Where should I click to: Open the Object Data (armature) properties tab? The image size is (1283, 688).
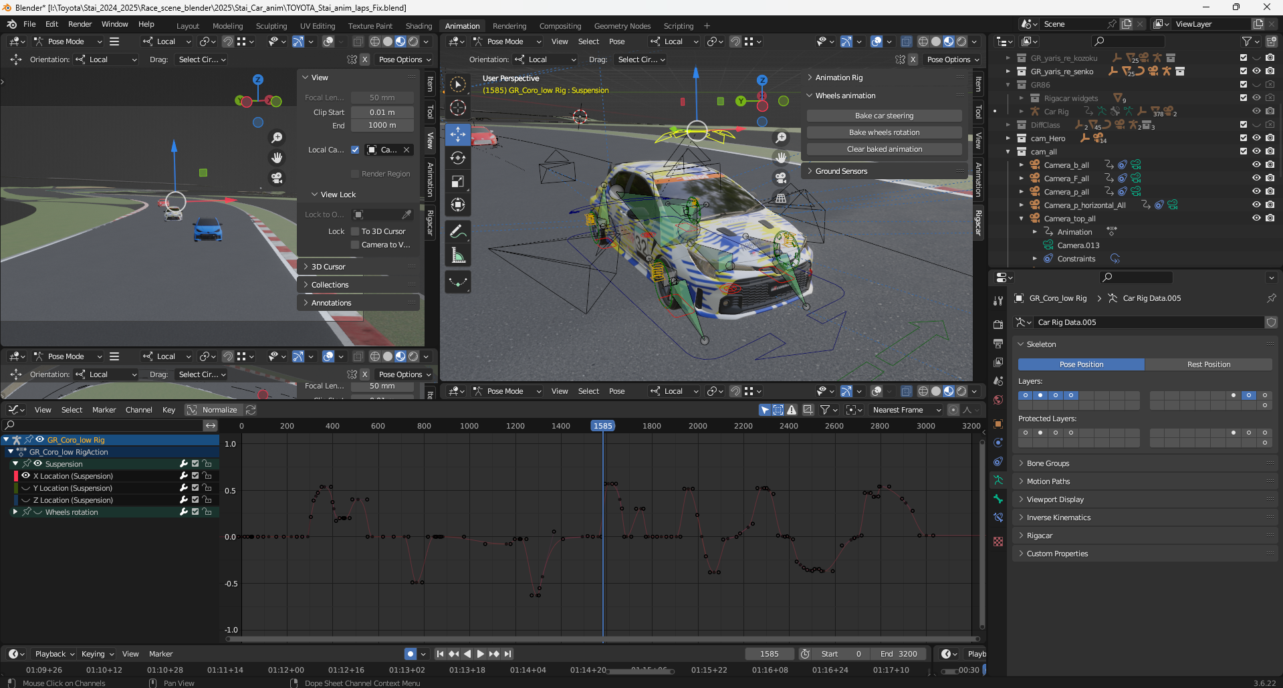[998, 480]
